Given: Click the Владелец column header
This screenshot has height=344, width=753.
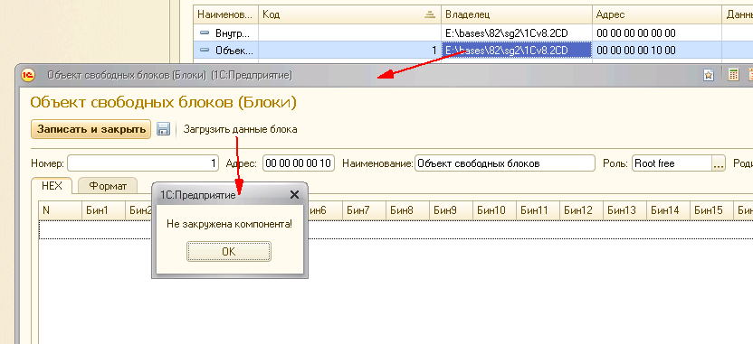Looking at the screenshot, I should [516, 14].
